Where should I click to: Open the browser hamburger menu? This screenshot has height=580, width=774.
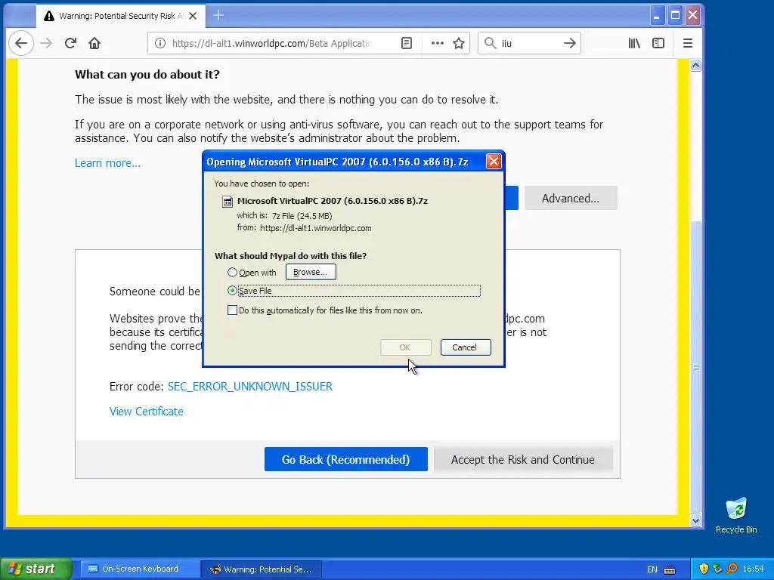(688, 43)
